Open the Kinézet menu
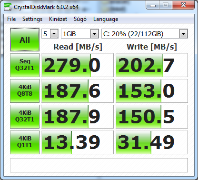This screenshot has width=198, height=180. tap(58, 19)
